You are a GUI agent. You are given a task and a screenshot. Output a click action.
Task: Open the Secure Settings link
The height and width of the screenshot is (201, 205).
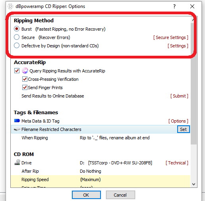point(171,37)
